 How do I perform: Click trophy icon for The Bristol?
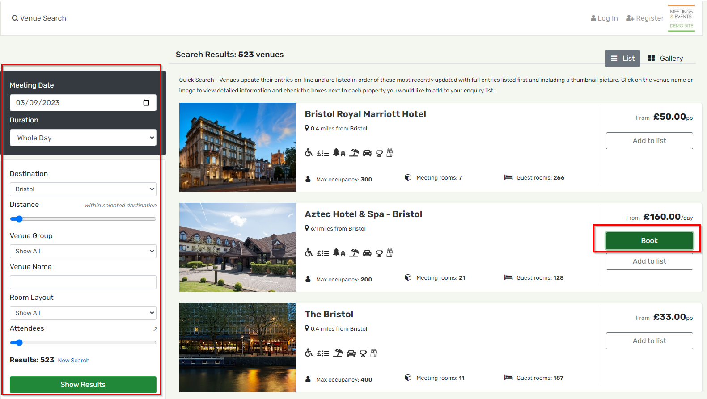pyautogui.click(x=363, y=353)
